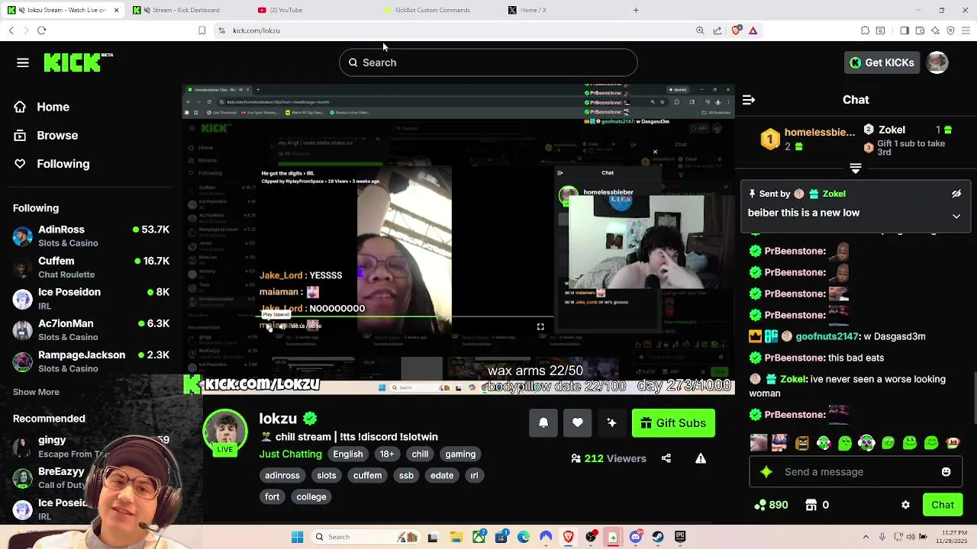977x549 pixels.
Task: Select the 18+ tag
Action: [x=387, y=454]
